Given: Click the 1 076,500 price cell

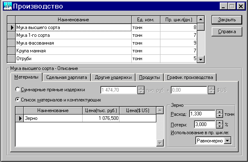Looking at the screenshot, I should pyautogui.click(x=101, y=118).
